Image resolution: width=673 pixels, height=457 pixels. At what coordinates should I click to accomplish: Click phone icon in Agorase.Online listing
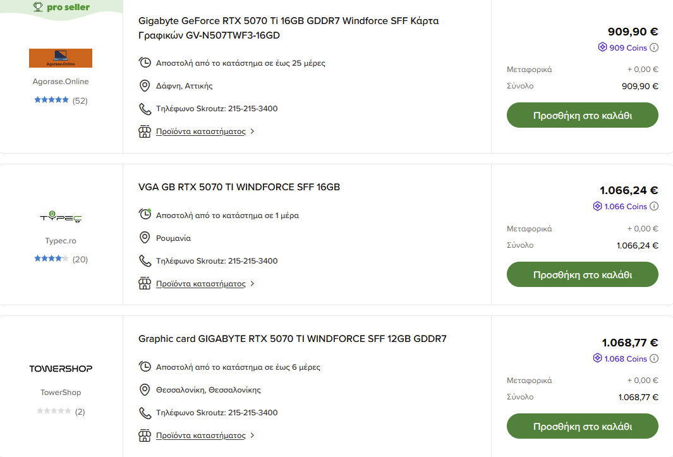tap(145, 109)
